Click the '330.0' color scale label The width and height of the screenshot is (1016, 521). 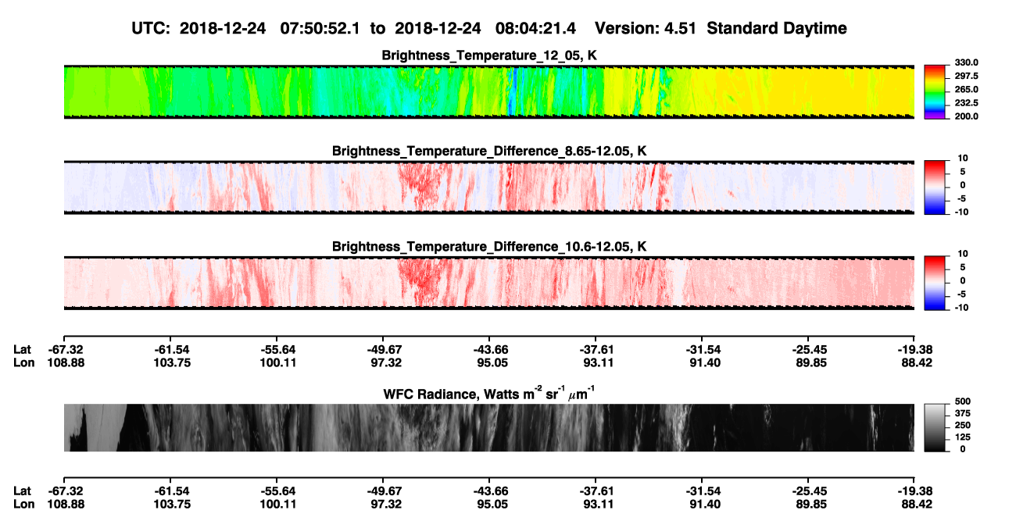pos(964,63)
